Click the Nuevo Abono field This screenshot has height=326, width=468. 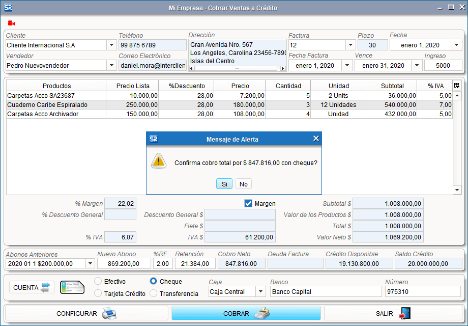pyautogui.click(x=124, y=263)
